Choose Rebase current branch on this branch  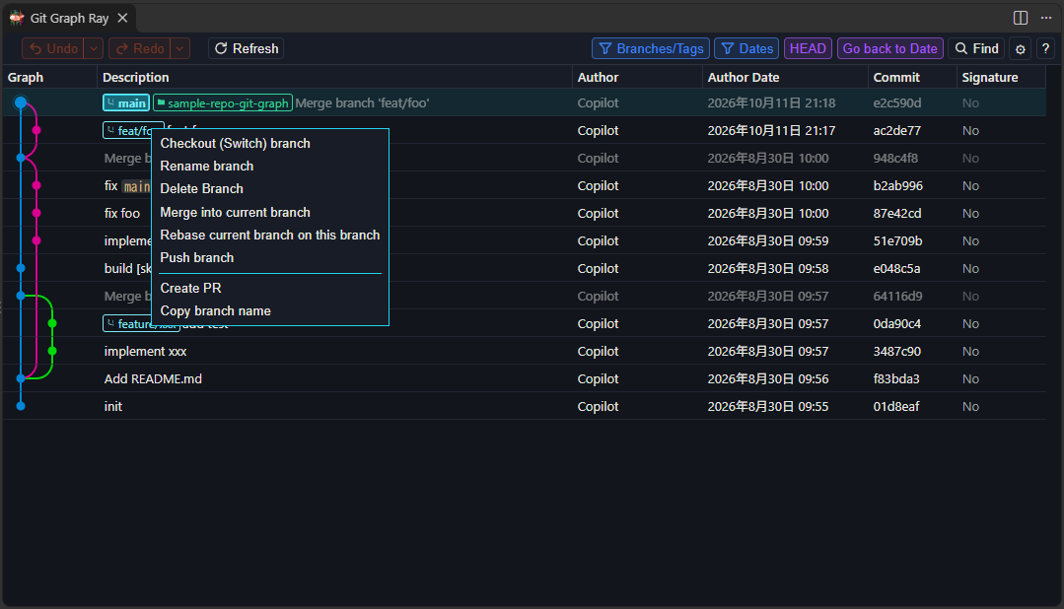[x=269, y=235]
